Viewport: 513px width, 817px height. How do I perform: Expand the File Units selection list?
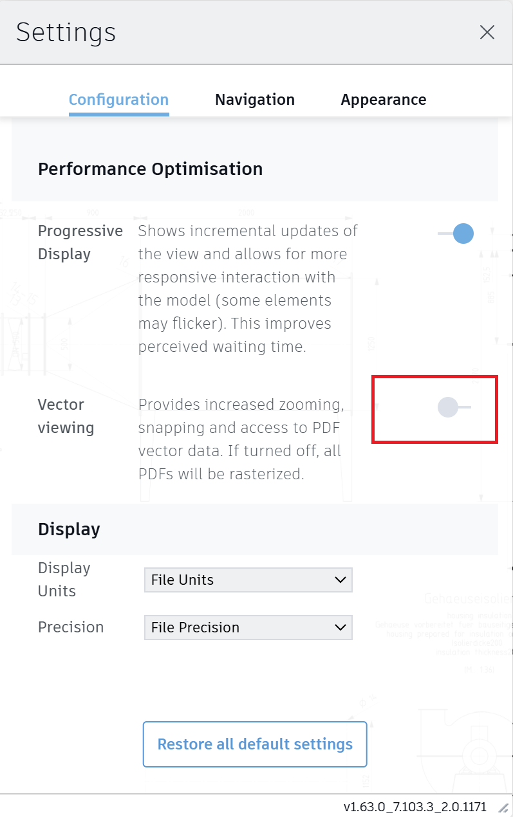point(248,580)
